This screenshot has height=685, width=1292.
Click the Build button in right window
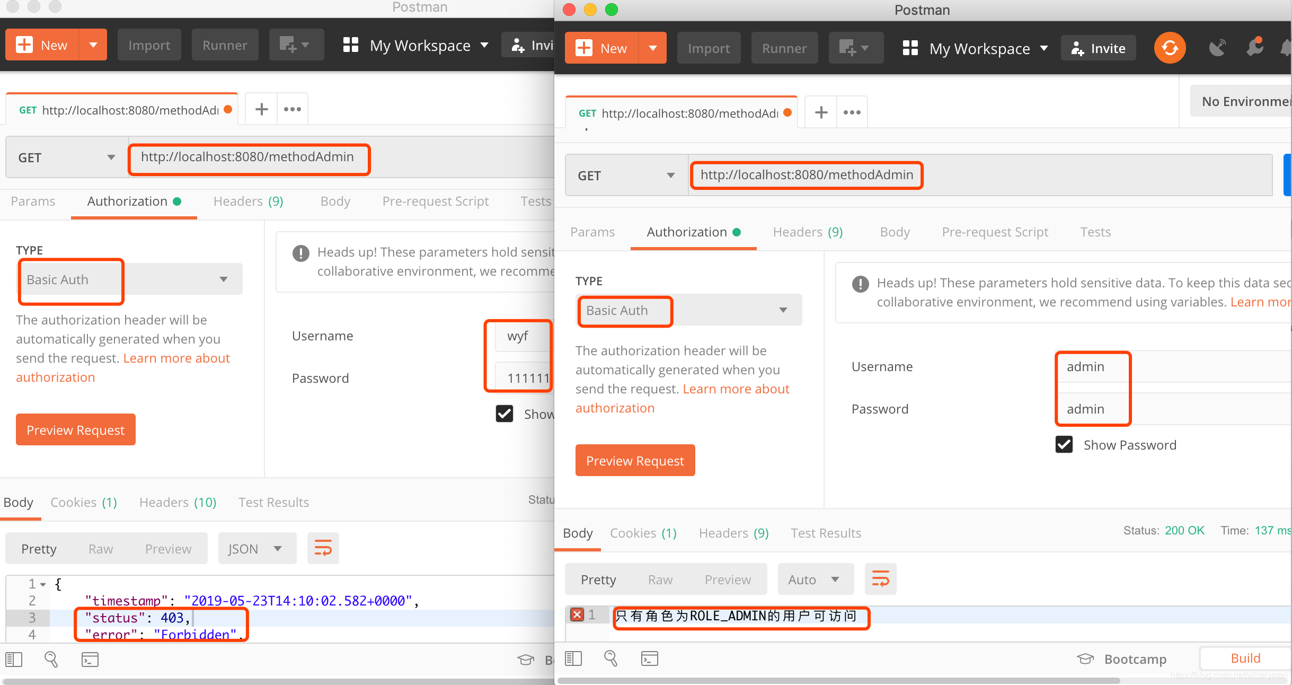pyautogui.click(x=1245, y=658)
